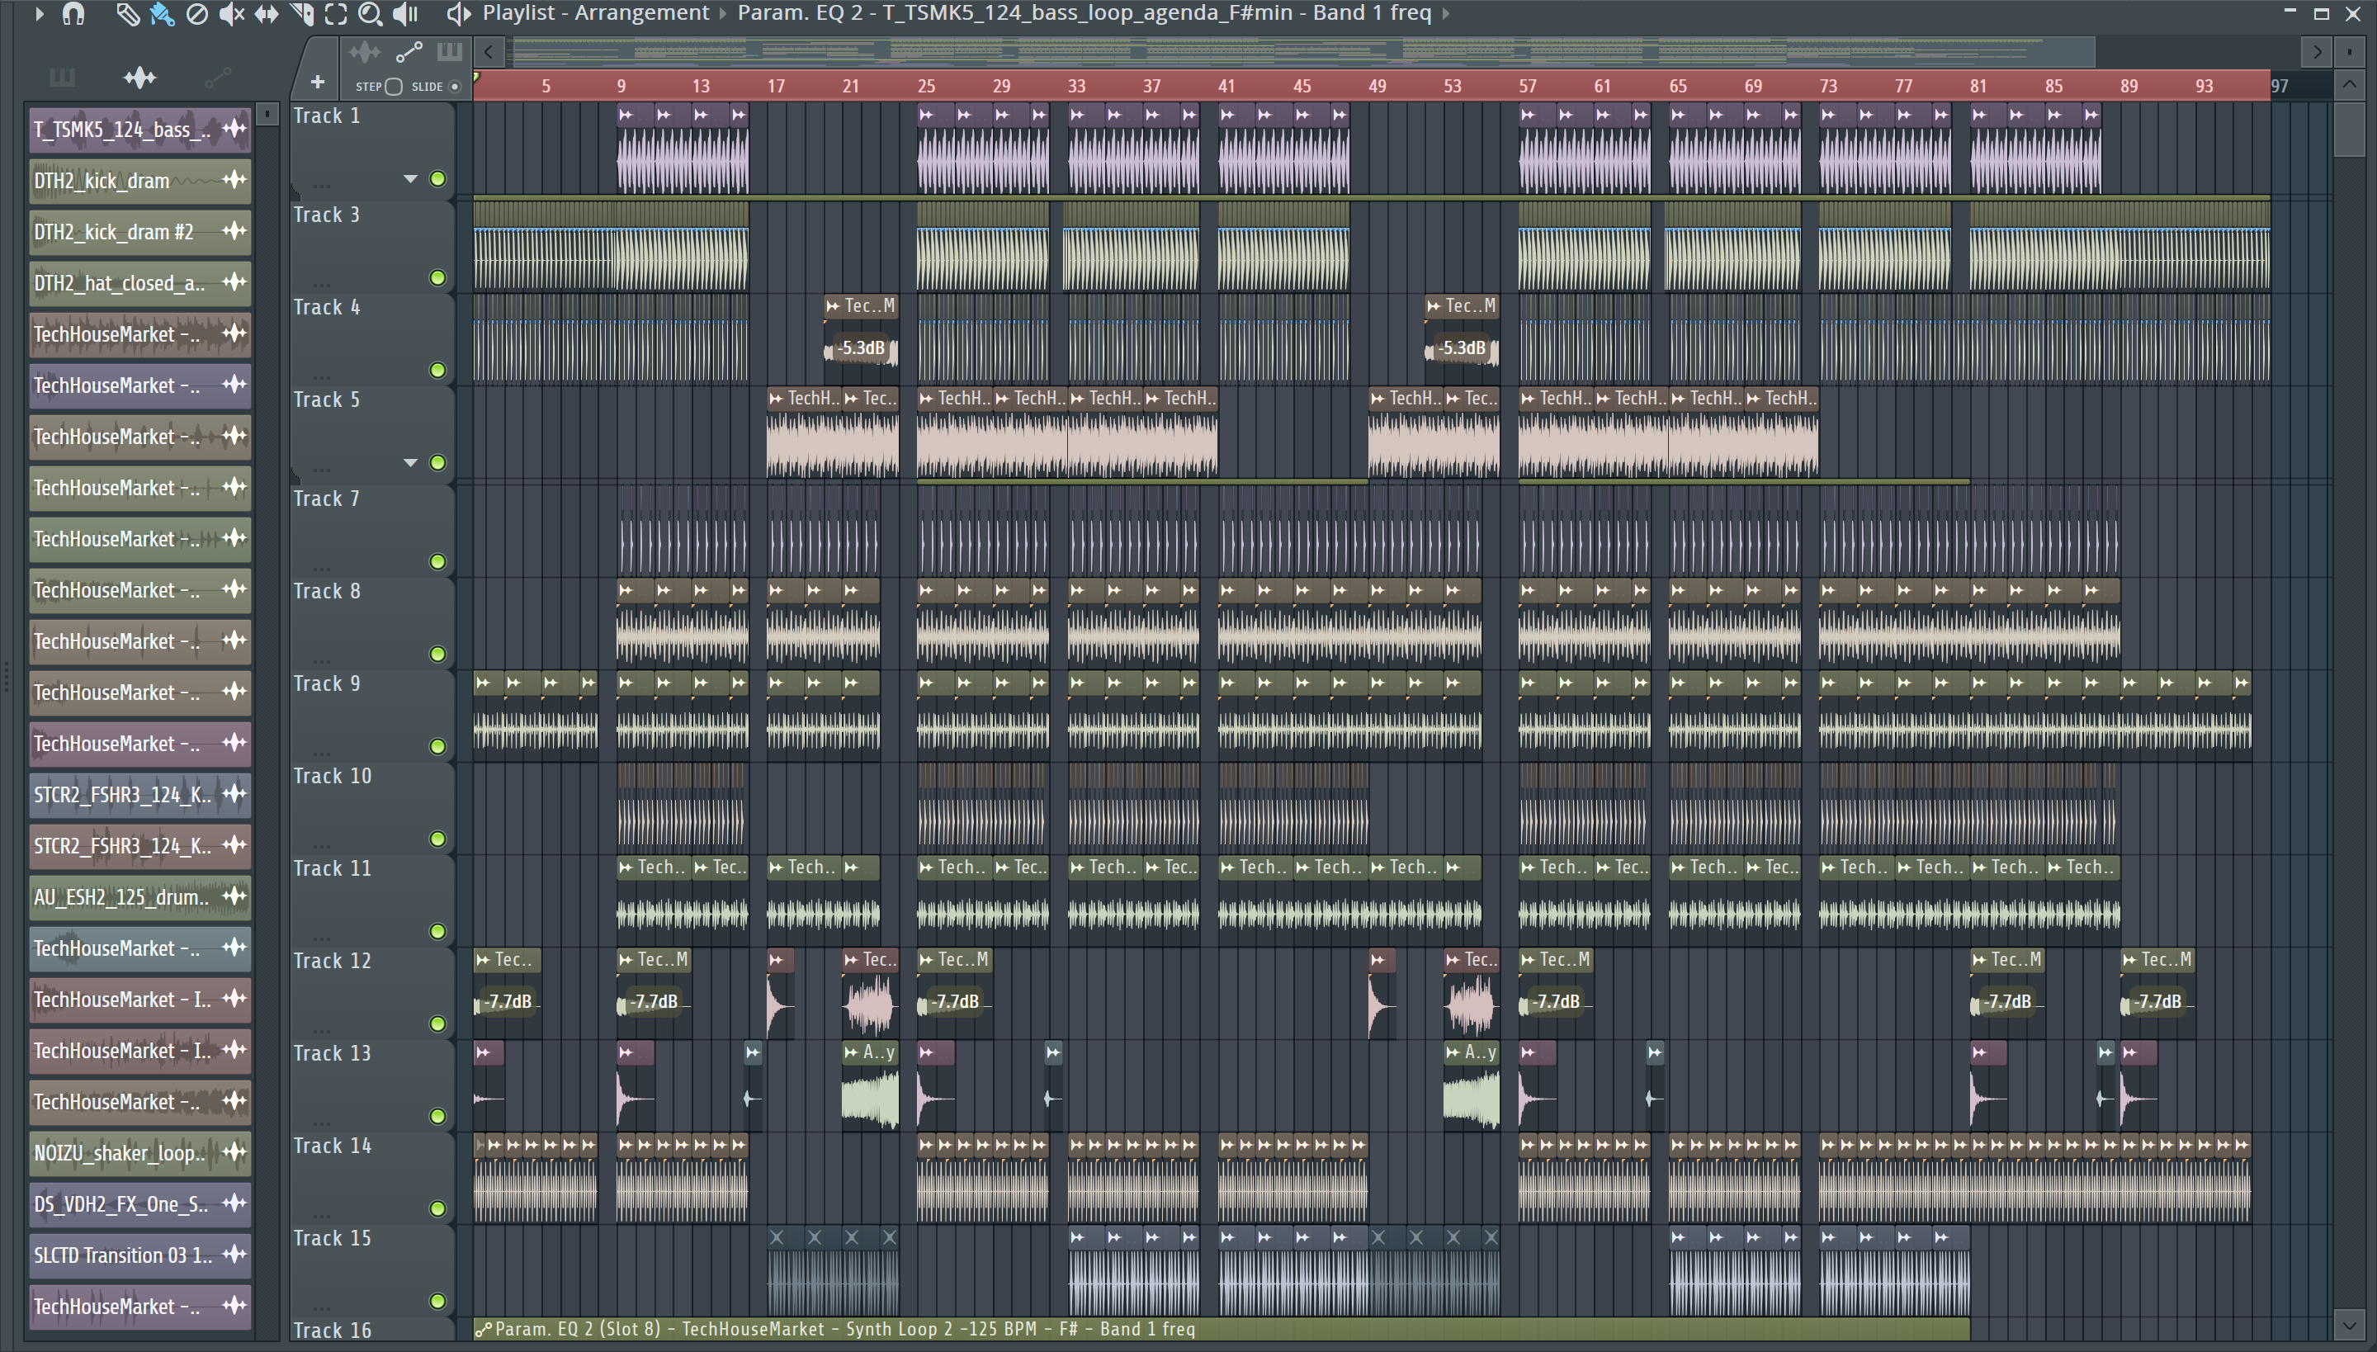Select DTH2_kick_dram #2 in picker
This screenshot has width=2377, height=1352.
[140, 231]
